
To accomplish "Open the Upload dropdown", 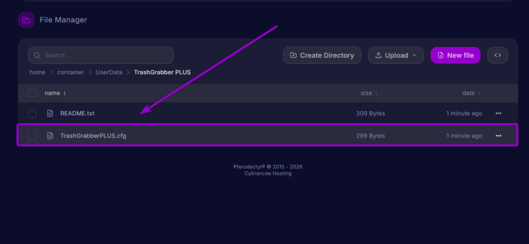I will [x=396, y=55].
